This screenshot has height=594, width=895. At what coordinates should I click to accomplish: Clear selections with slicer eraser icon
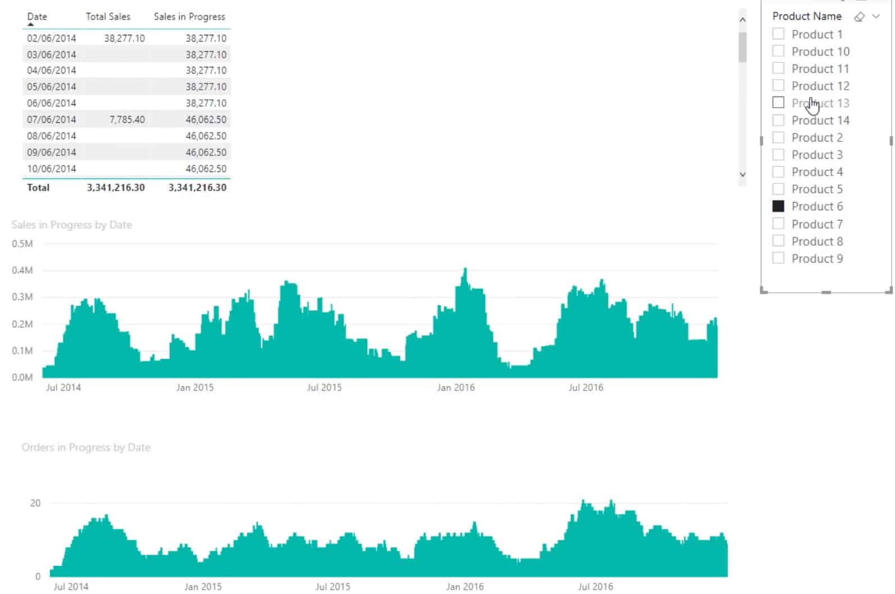[859, 17]
